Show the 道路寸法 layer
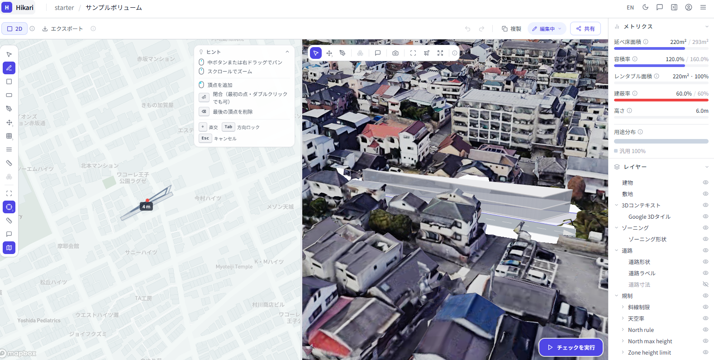 coord(705,284)
